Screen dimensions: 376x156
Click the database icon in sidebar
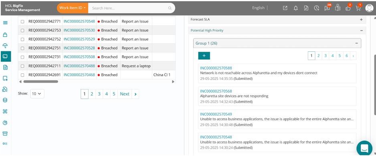(5, 100)
